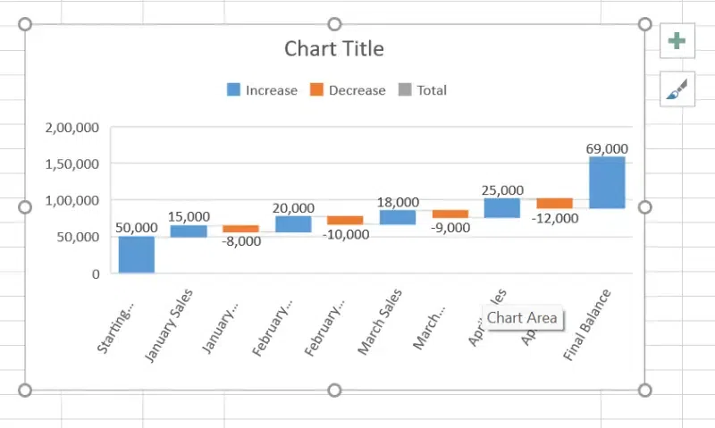Select the 20,000 February increase bar
This screenshot has height=428, width=715.
click(x=293, y=224)
